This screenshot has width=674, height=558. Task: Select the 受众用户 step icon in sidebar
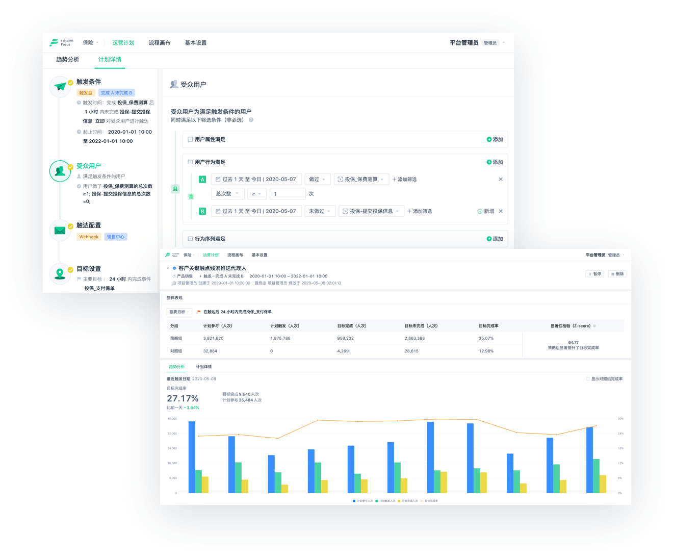tap(60, 171)
